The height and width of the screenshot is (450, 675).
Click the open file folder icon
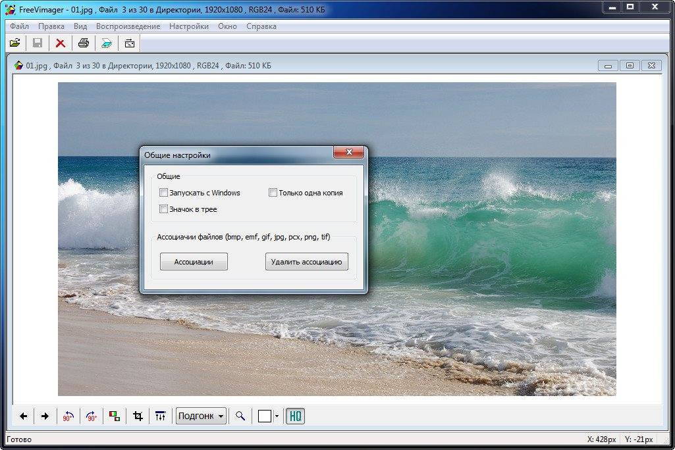[x=15, y=43]
